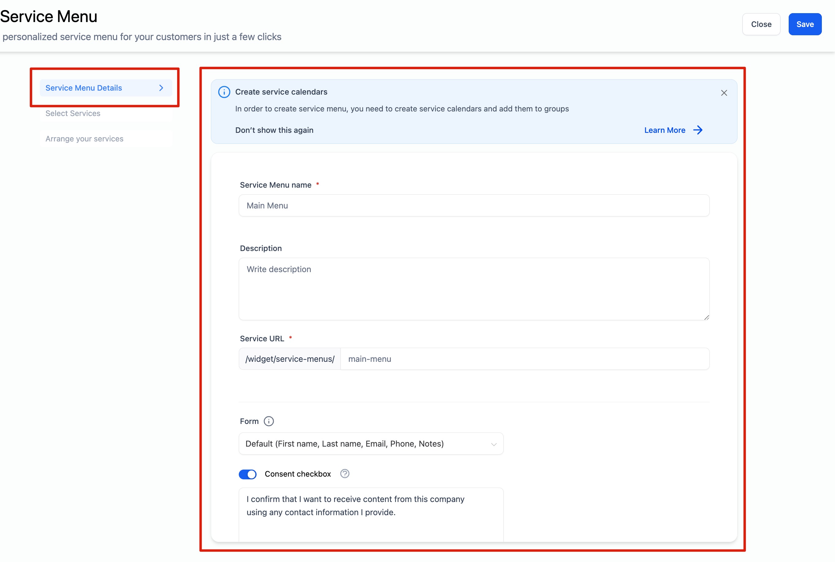Screen dimensions: 835x562
Task: Click the Learn More link
Action: pos(665,130)
